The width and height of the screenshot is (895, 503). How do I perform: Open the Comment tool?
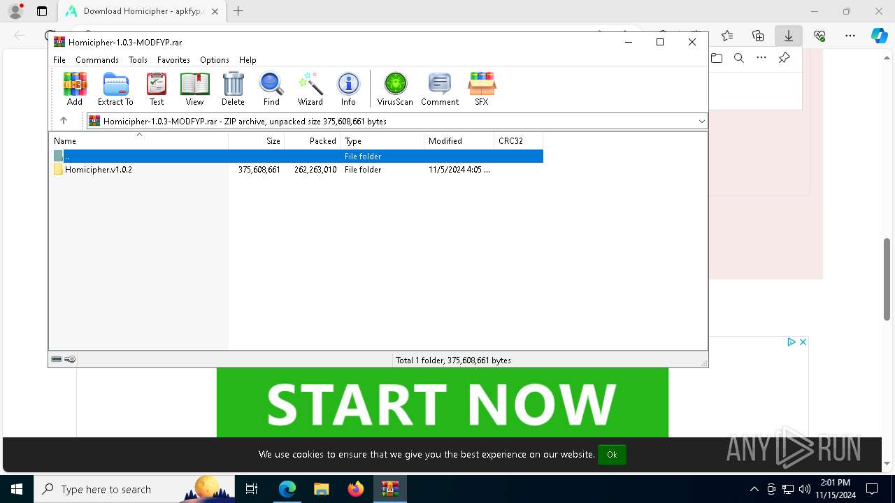440,89
